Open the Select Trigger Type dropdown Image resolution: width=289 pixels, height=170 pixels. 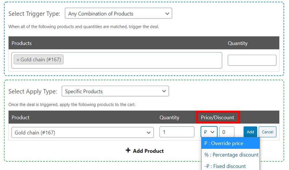point(118,14)
